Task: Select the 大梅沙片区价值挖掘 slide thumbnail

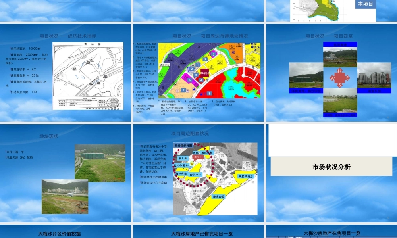Action: click(x=66, y=231)
